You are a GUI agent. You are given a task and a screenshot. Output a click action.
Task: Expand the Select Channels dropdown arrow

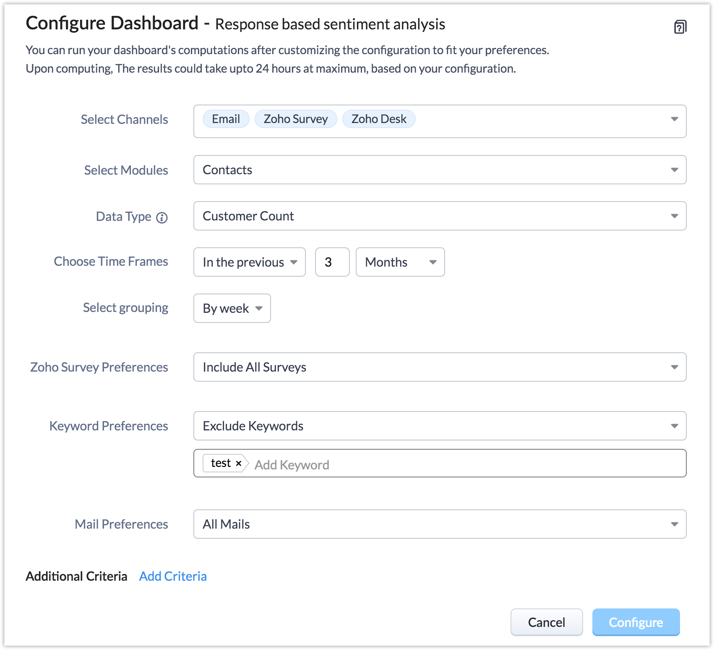[674, 120]
